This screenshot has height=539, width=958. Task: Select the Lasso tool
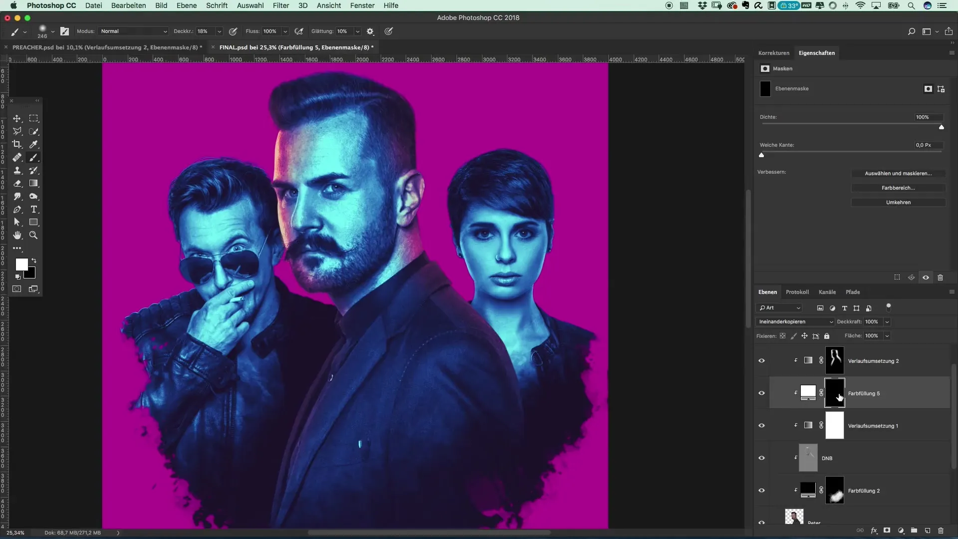(17, 131)
